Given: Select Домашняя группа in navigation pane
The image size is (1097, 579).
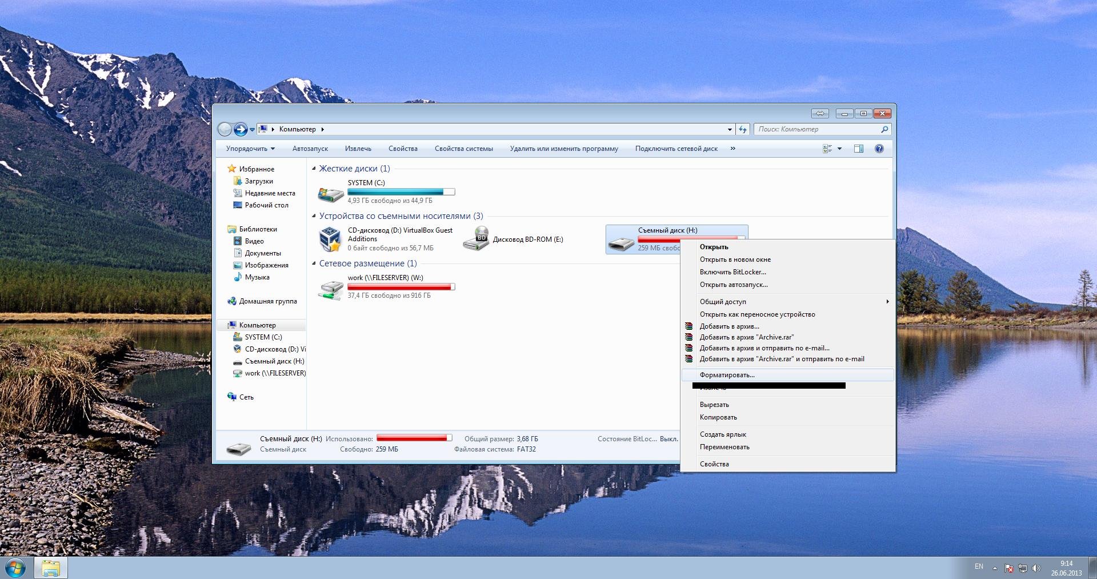Looking at the screenshot, I should click(x=267, y=301).
